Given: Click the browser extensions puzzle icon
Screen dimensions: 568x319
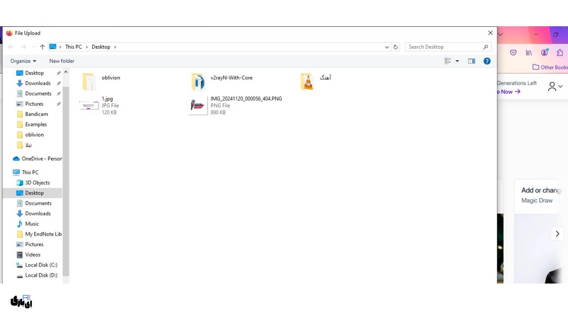Looking at the screenshot, I should [x=560, y=53].
